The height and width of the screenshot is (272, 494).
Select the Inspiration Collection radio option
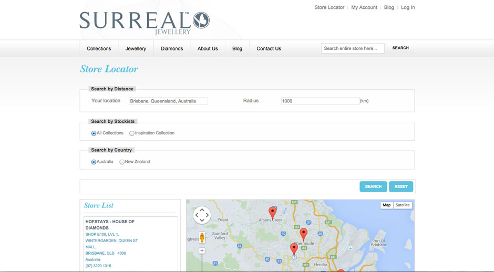132,133
